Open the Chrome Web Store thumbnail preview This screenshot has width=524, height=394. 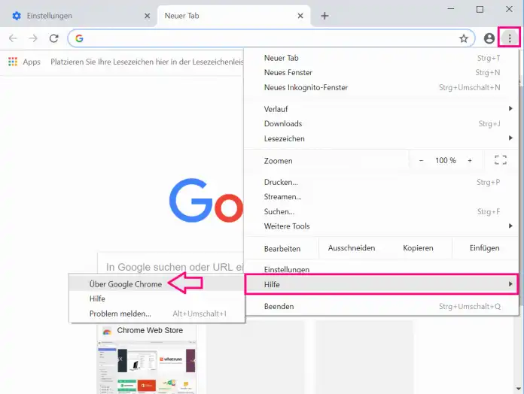tap(147, 368)
